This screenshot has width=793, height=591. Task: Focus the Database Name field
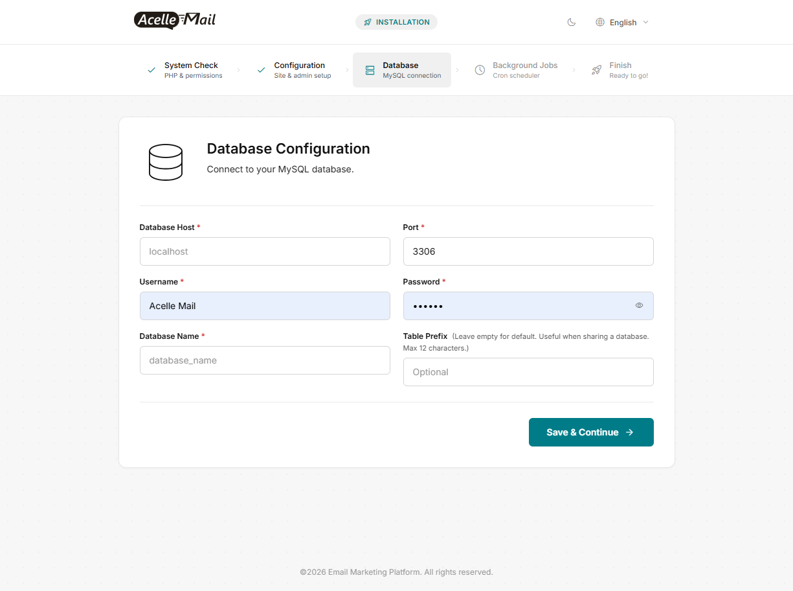[265, 360]
